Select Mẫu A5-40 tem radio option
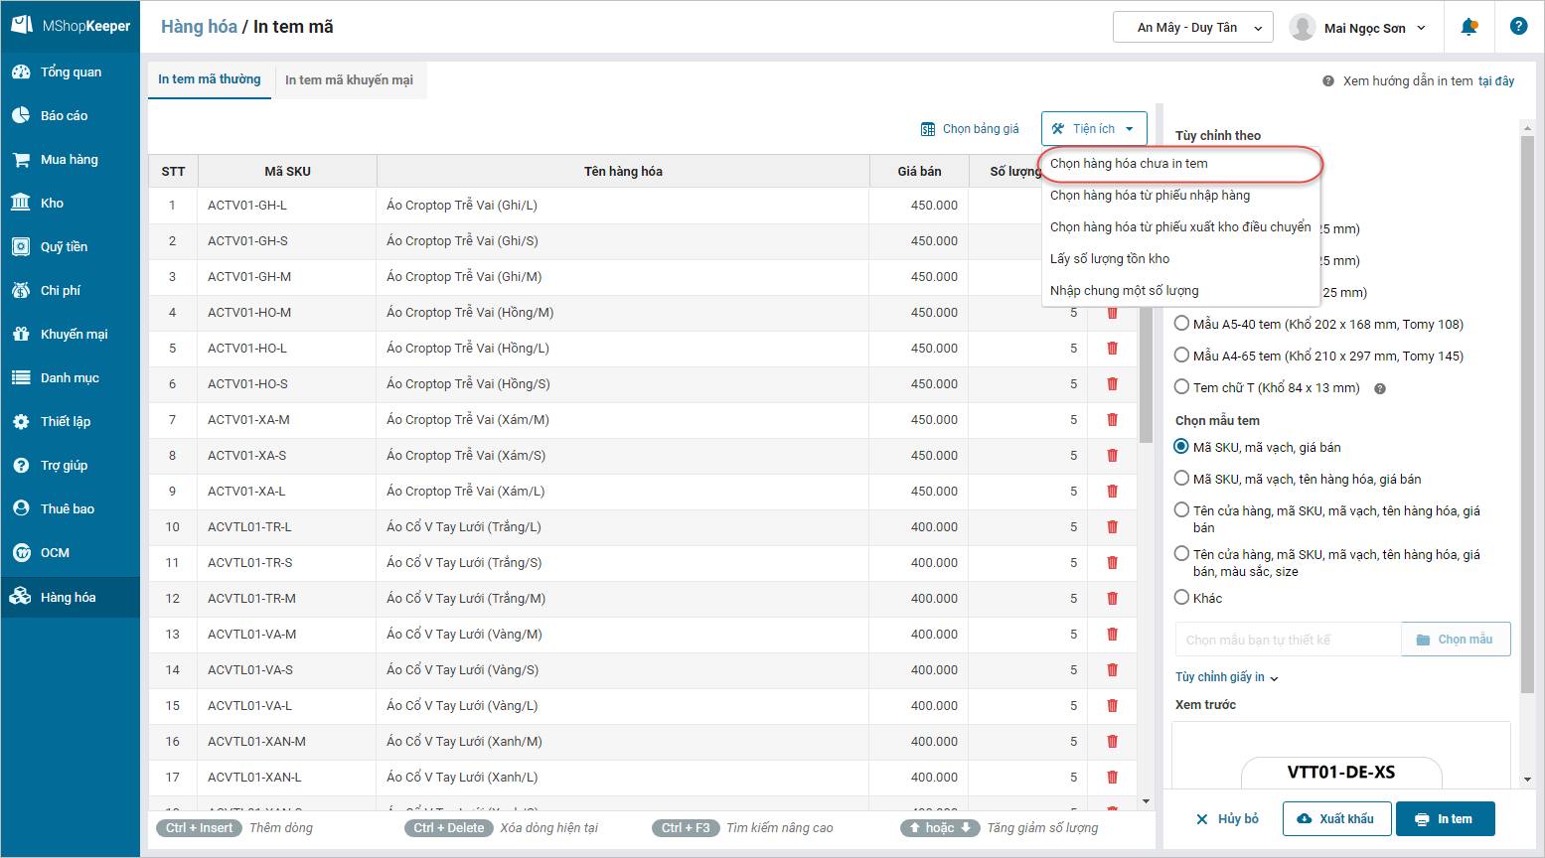Image resolution: width=1545 pixels, height=858 pixels. tap(1182, 323)
